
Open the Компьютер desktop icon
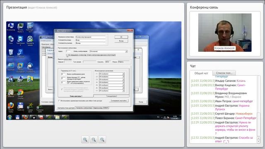coord(11,26)
